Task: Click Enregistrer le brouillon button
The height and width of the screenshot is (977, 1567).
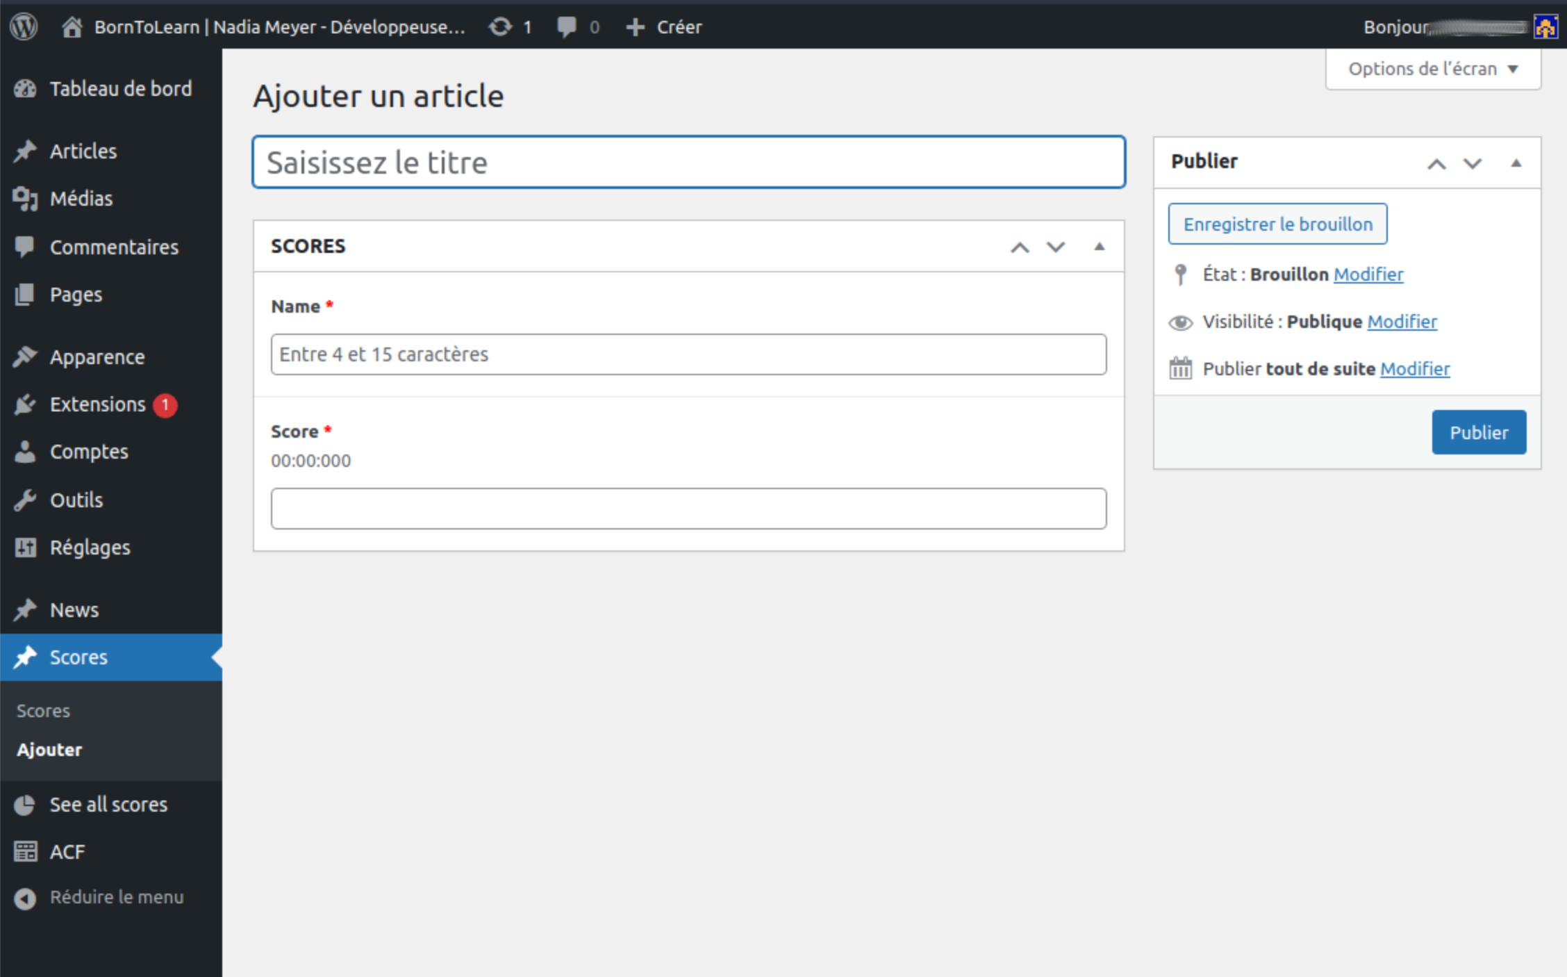Action: pos(1277,224)
